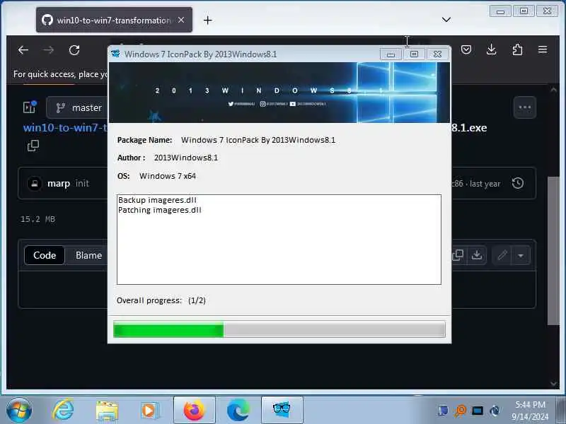The image size is (566, 424).
Task: Open the Windows Start menu orb
Action: (18, 411)
